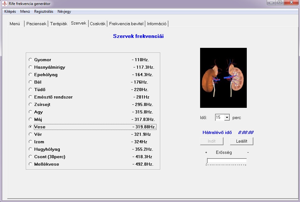The image size is (300, 202).
Task: Click the Erősség slider track
Action: click(x=227, y=161)
